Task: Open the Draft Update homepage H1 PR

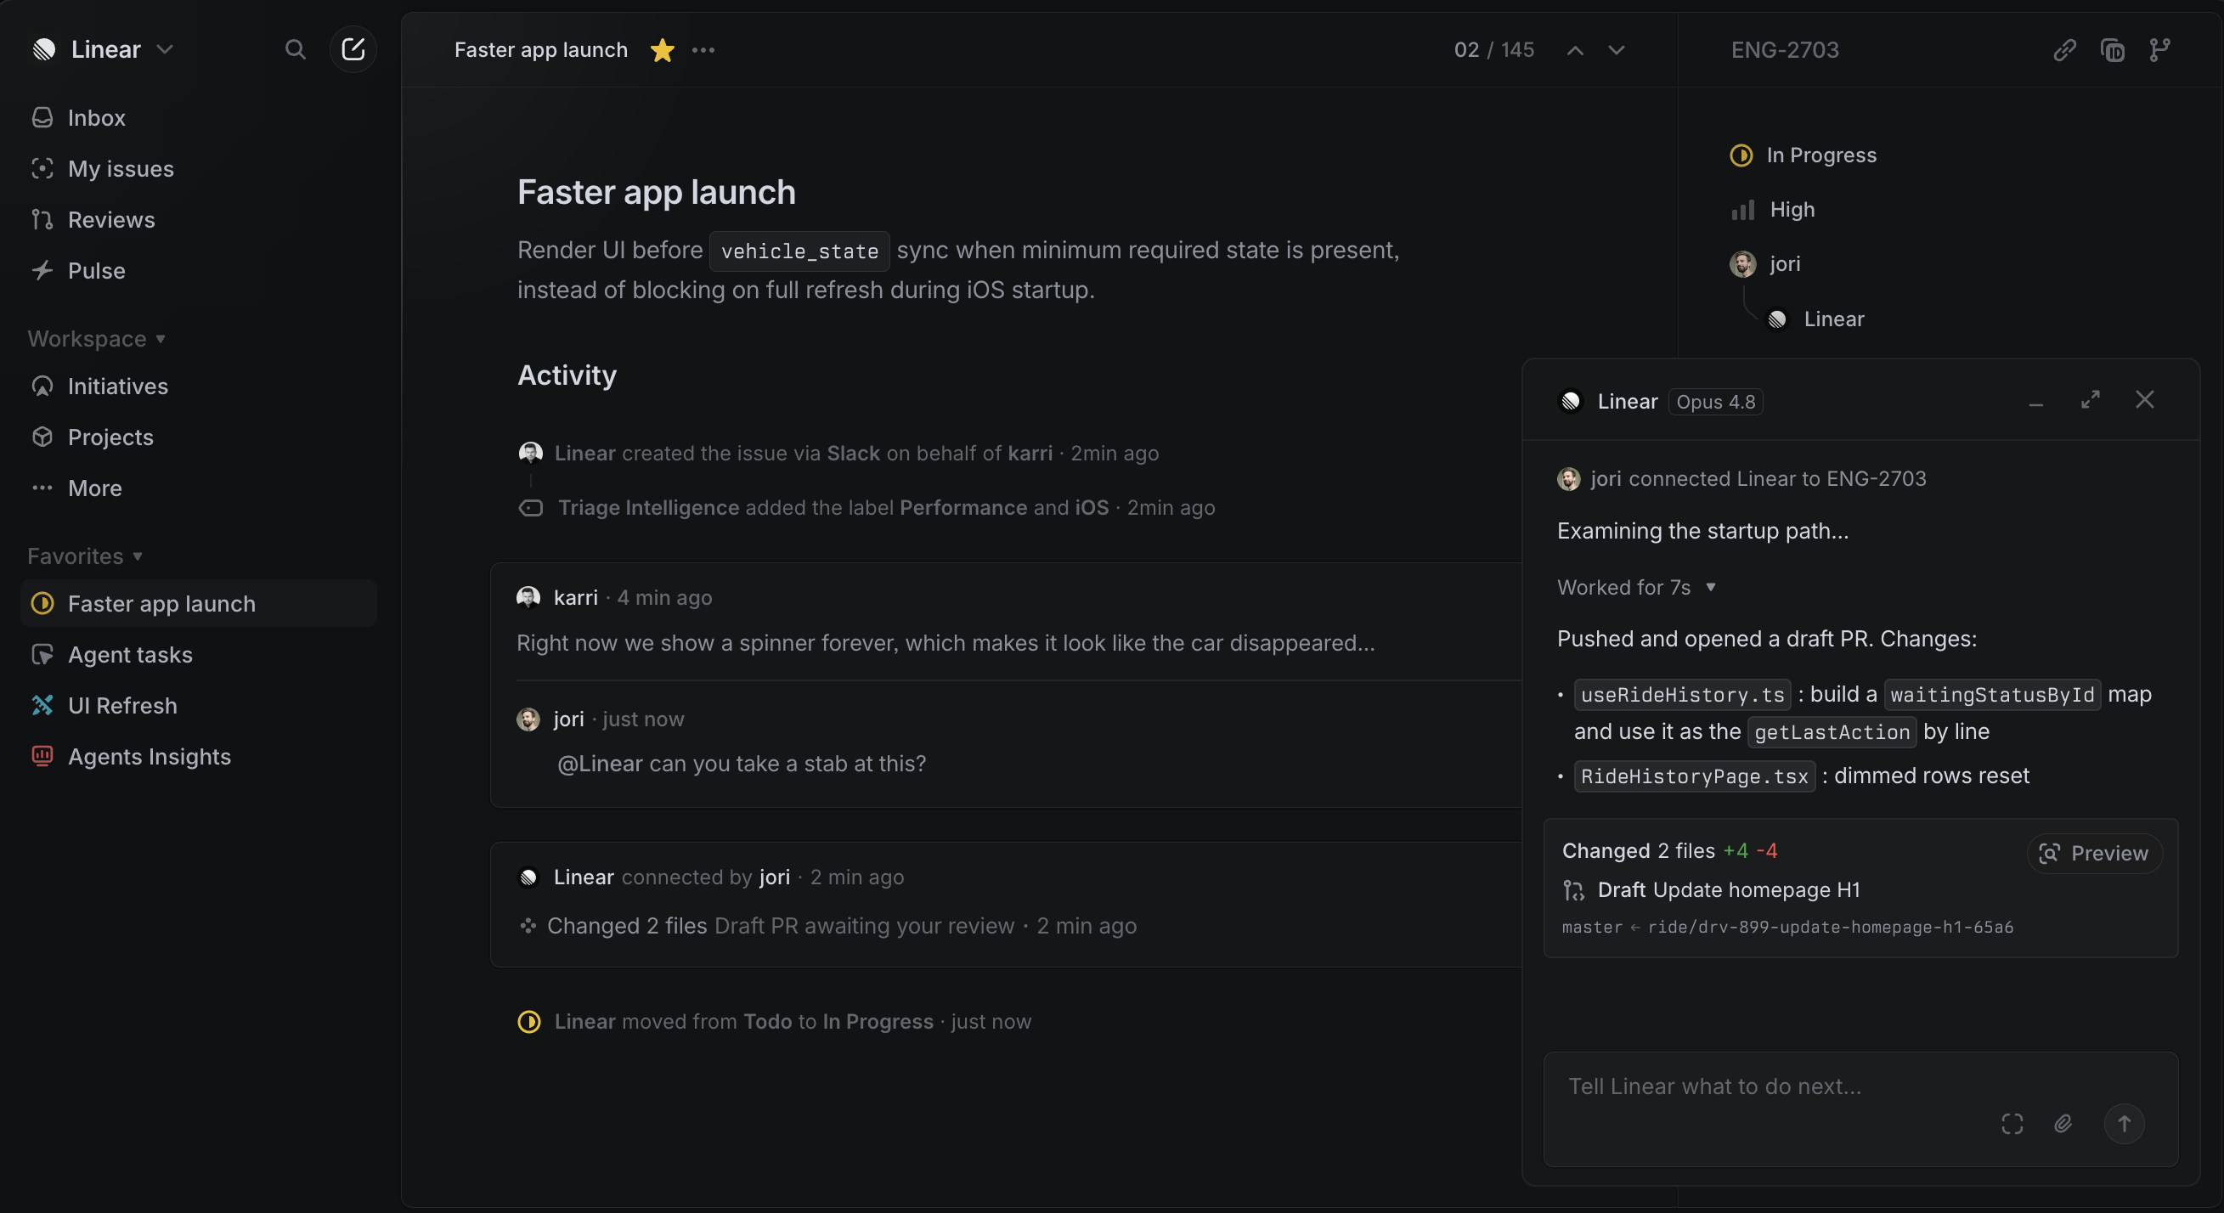Action: coord(1729,889)
